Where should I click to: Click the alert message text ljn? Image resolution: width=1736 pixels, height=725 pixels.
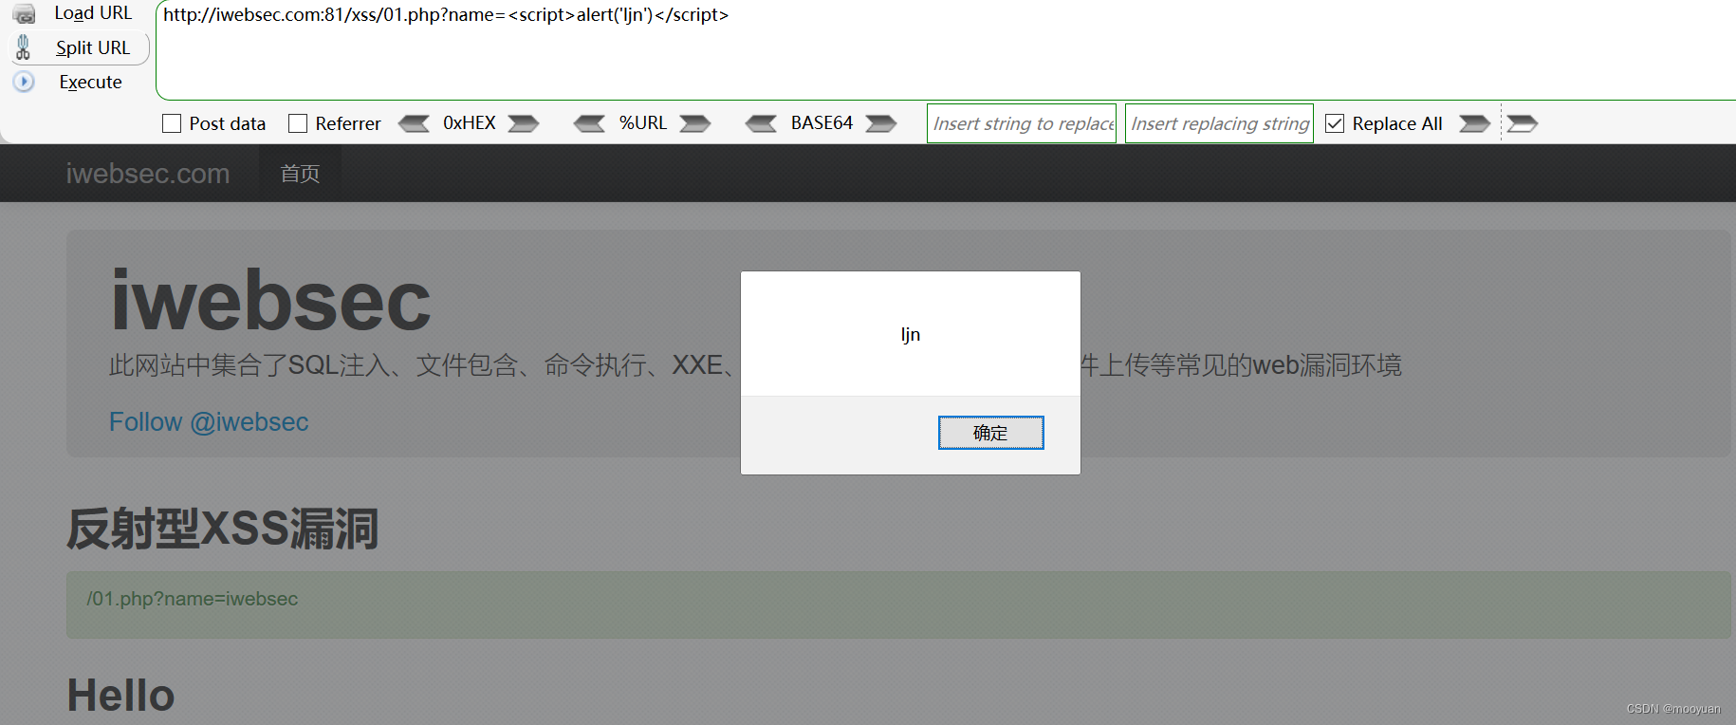click(x=911, y=334)
